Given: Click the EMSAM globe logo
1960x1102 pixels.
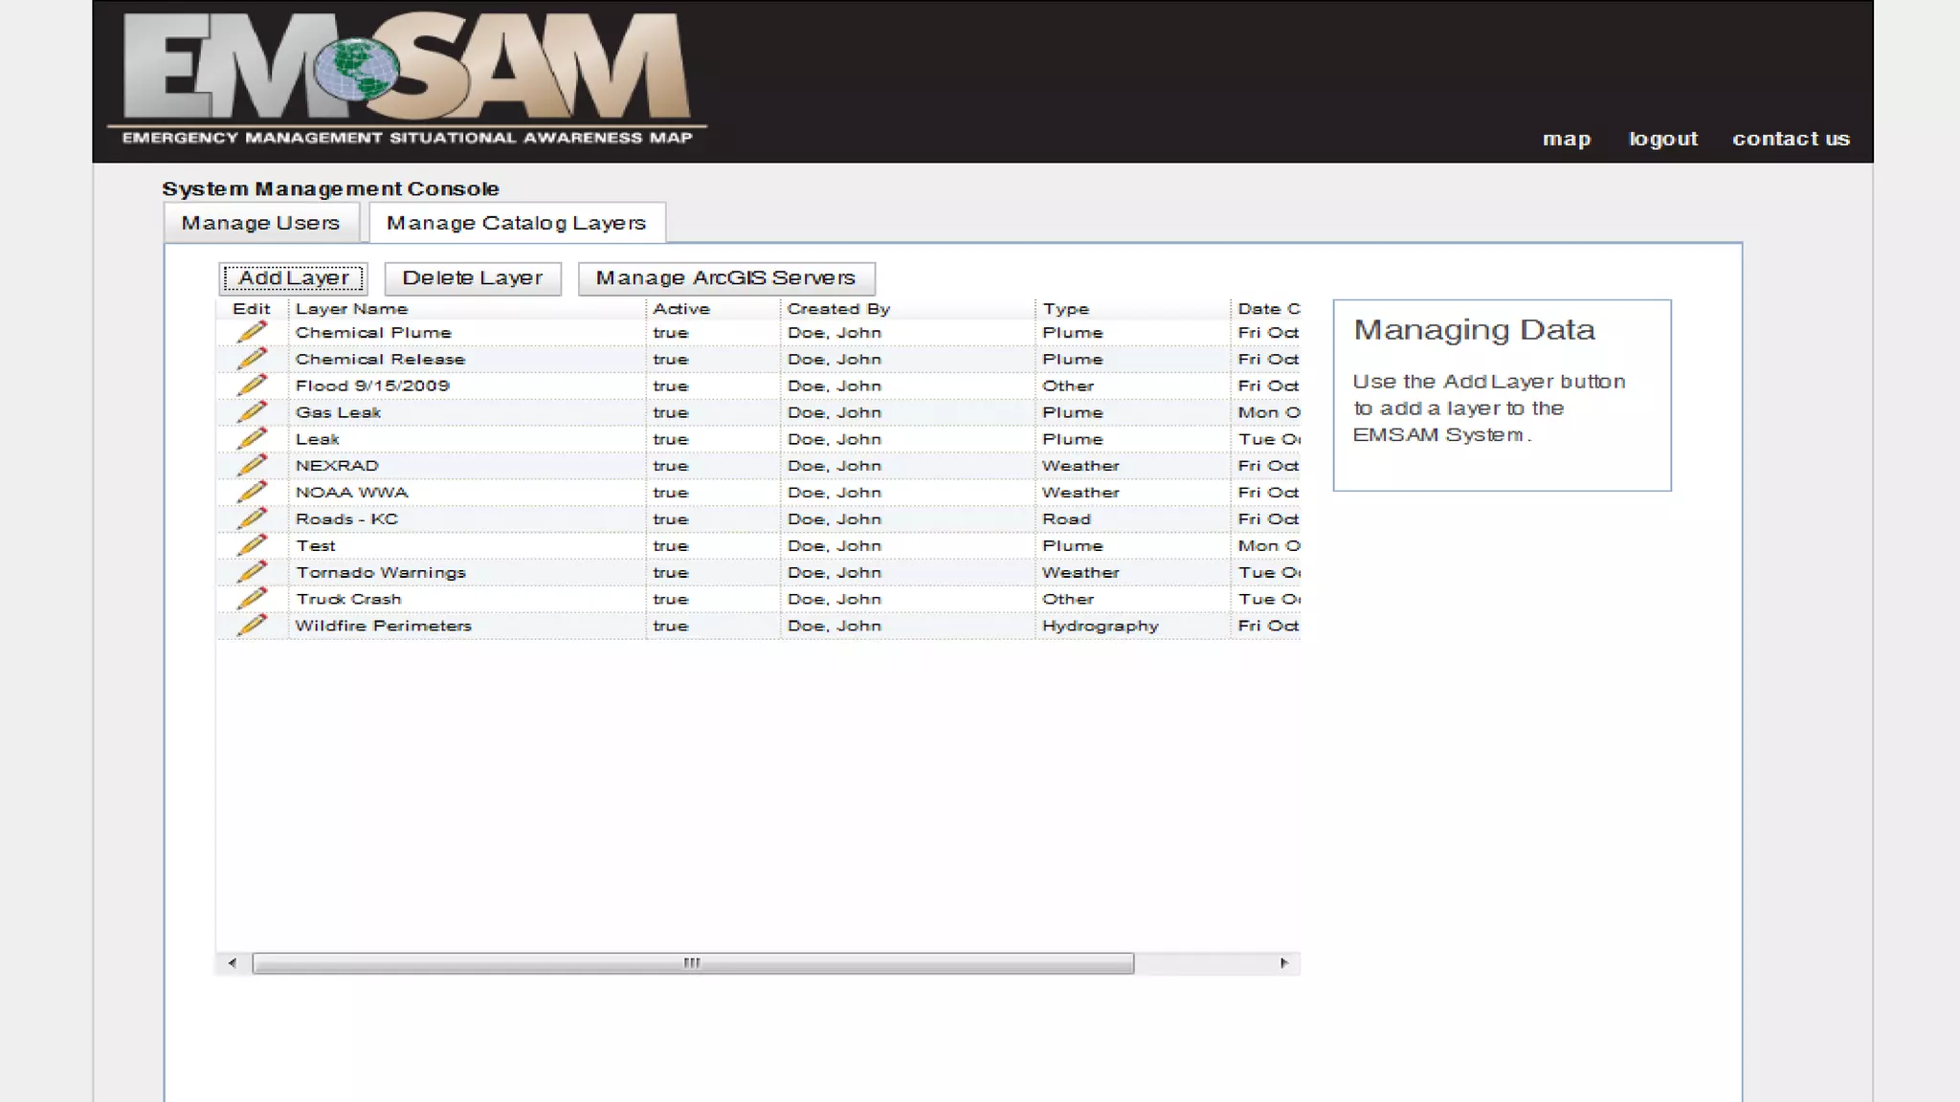Looking at the screenshot, I should point(356,71).
